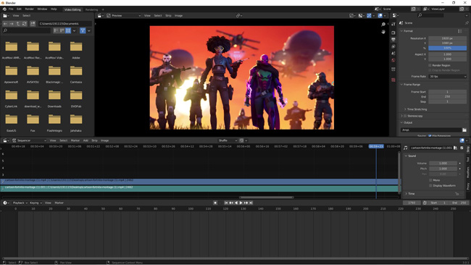Viewport: 471px width, 265px height.
Task: Open the Modifiers sidebar tab
Action: pos(468,173)
